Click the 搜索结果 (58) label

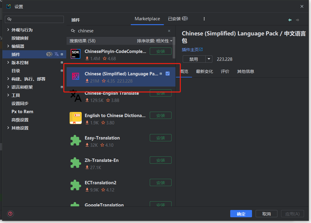coord(82,41)
